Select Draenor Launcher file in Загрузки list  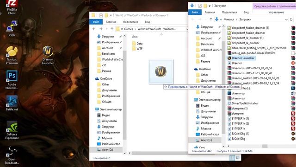point(241,58)
